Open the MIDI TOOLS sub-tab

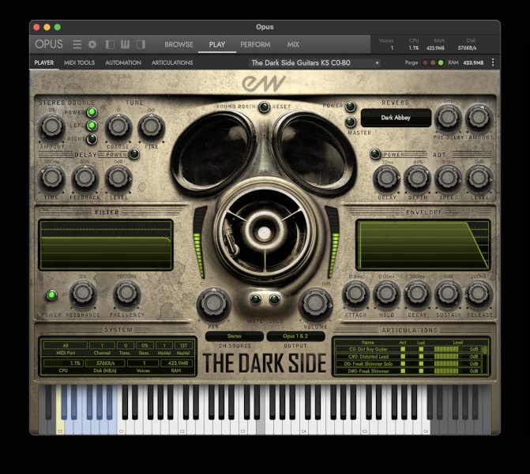[80, 62]
